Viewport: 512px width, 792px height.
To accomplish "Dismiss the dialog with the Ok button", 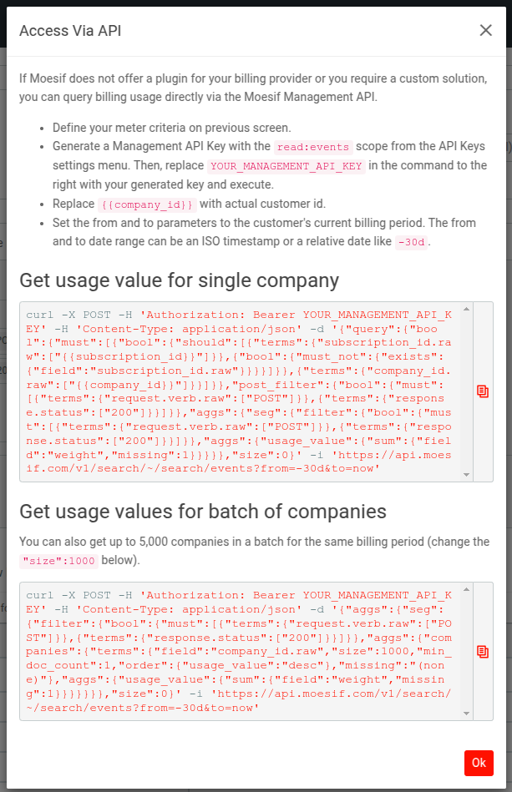I will click(x=479, y=763).
